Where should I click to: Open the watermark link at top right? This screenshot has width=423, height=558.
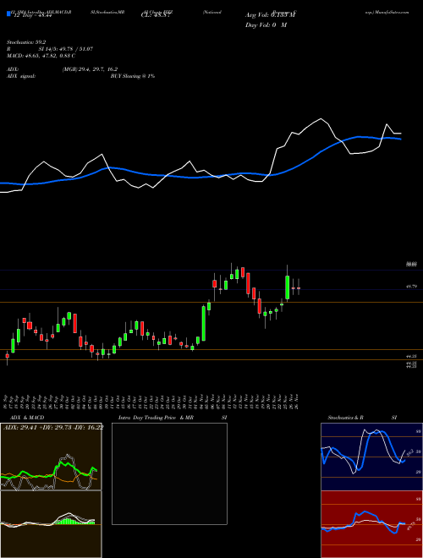tap(387, 12)
